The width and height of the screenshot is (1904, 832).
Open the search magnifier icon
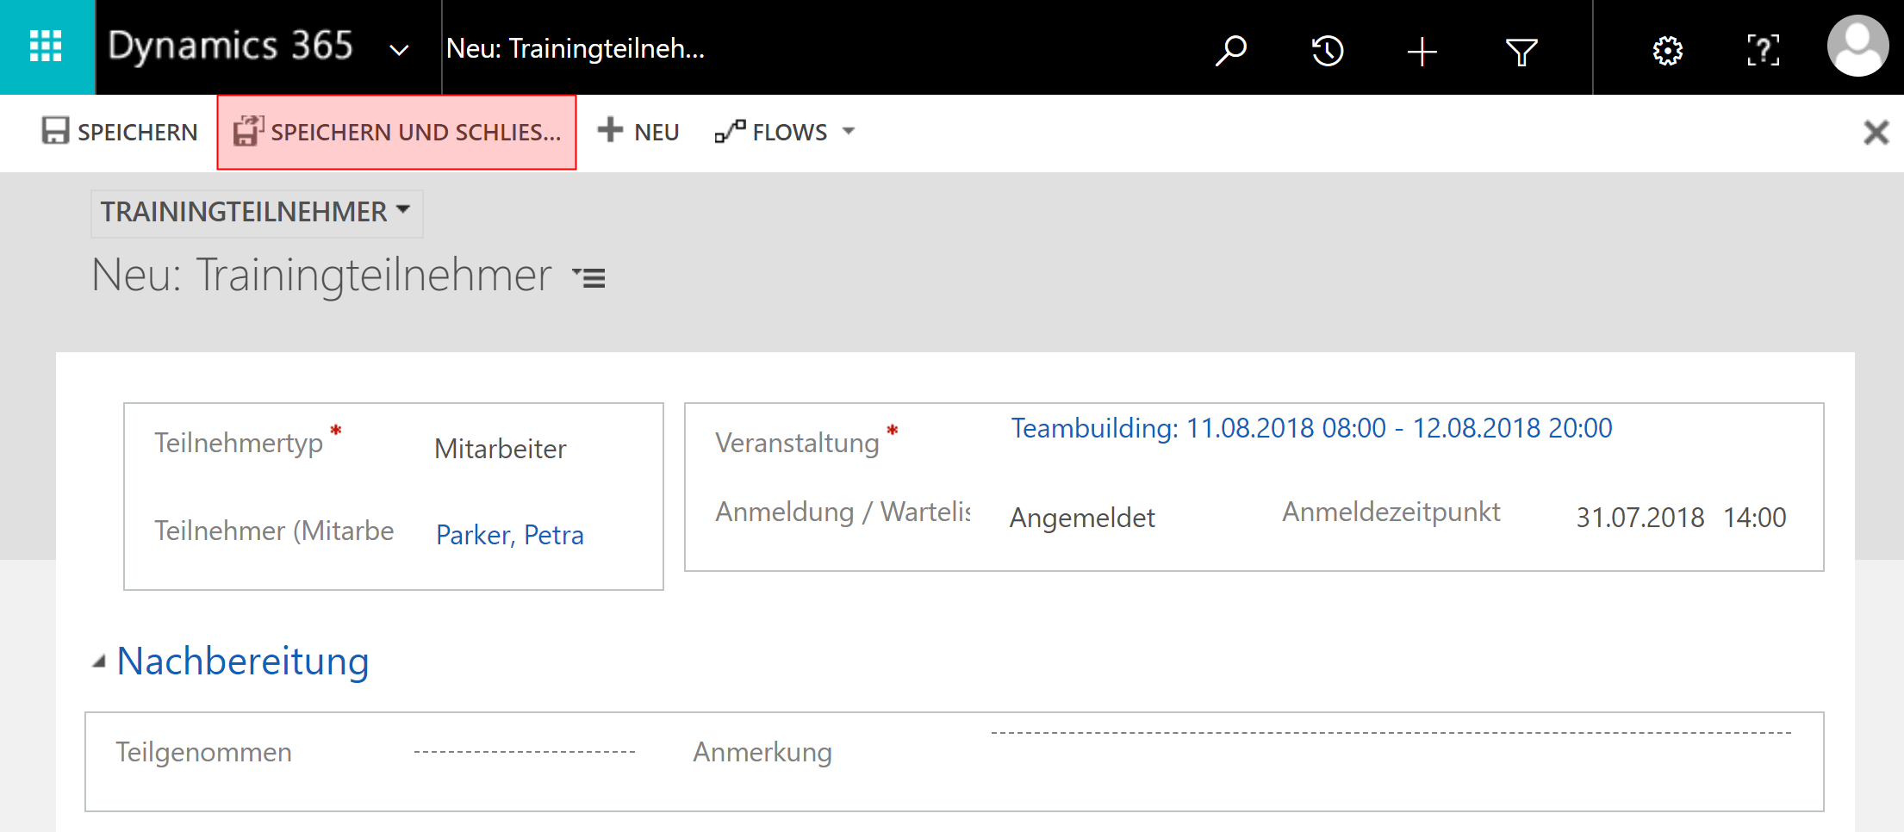coord(1231,50)
